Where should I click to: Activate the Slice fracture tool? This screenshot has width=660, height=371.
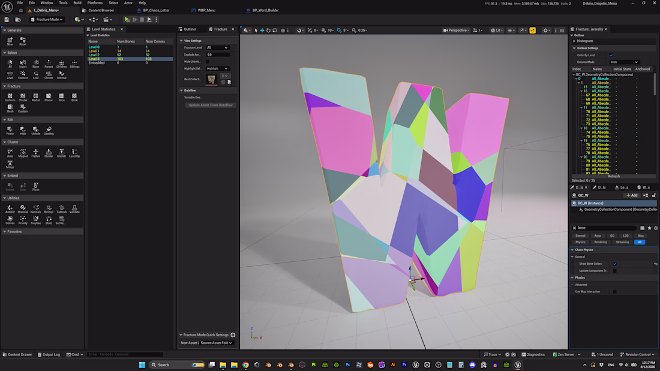pos(61,97)
